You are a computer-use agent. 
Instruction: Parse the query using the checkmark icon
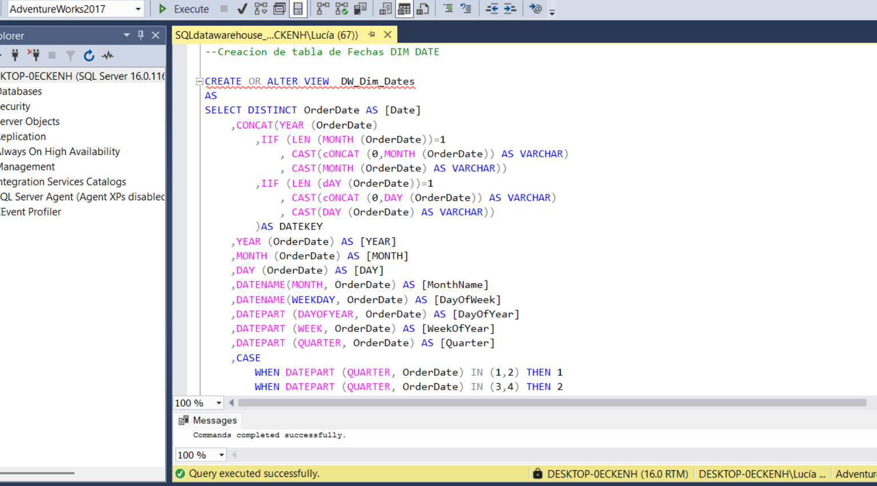[x=241, y=9]
